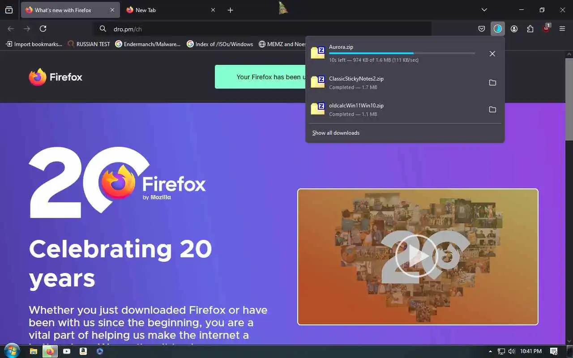Image resolution: width=573 pixels, height=358 pixels.
Task: Open File Explorer from the taskbar
Action: pos(33,351)
